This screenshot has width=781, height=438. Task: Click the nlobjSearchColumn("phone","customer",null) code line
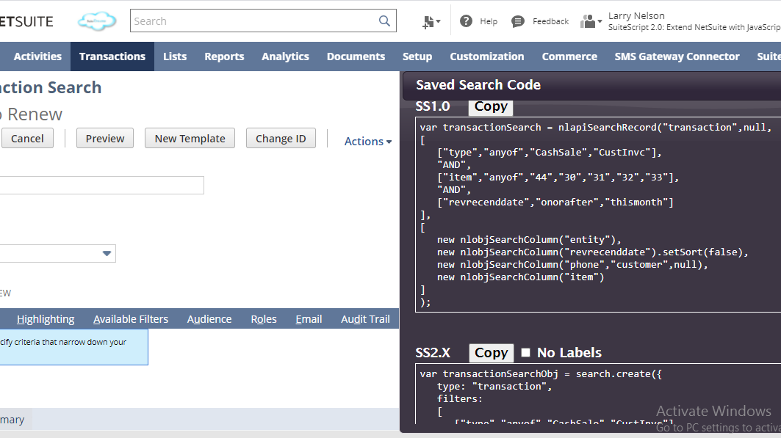coord(573,265)
